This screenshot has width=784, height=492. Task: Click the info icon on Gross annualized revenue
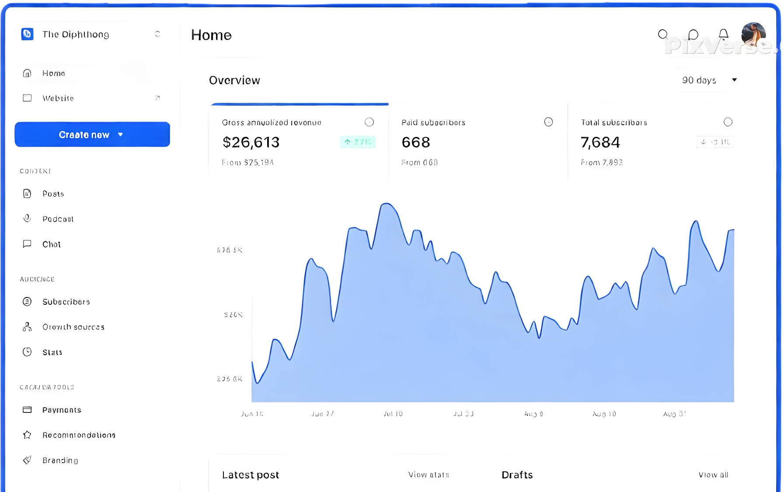[369, 122]
